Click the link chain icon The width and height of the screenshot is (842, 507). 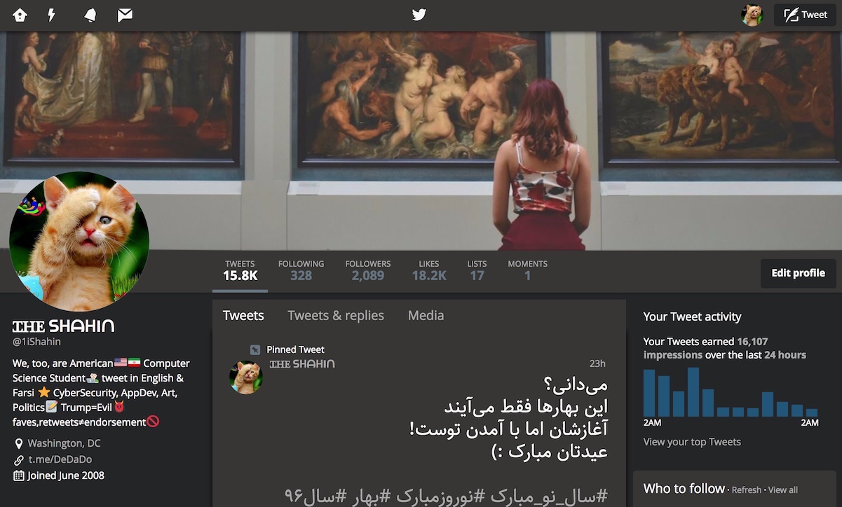(x=18, y=460)
